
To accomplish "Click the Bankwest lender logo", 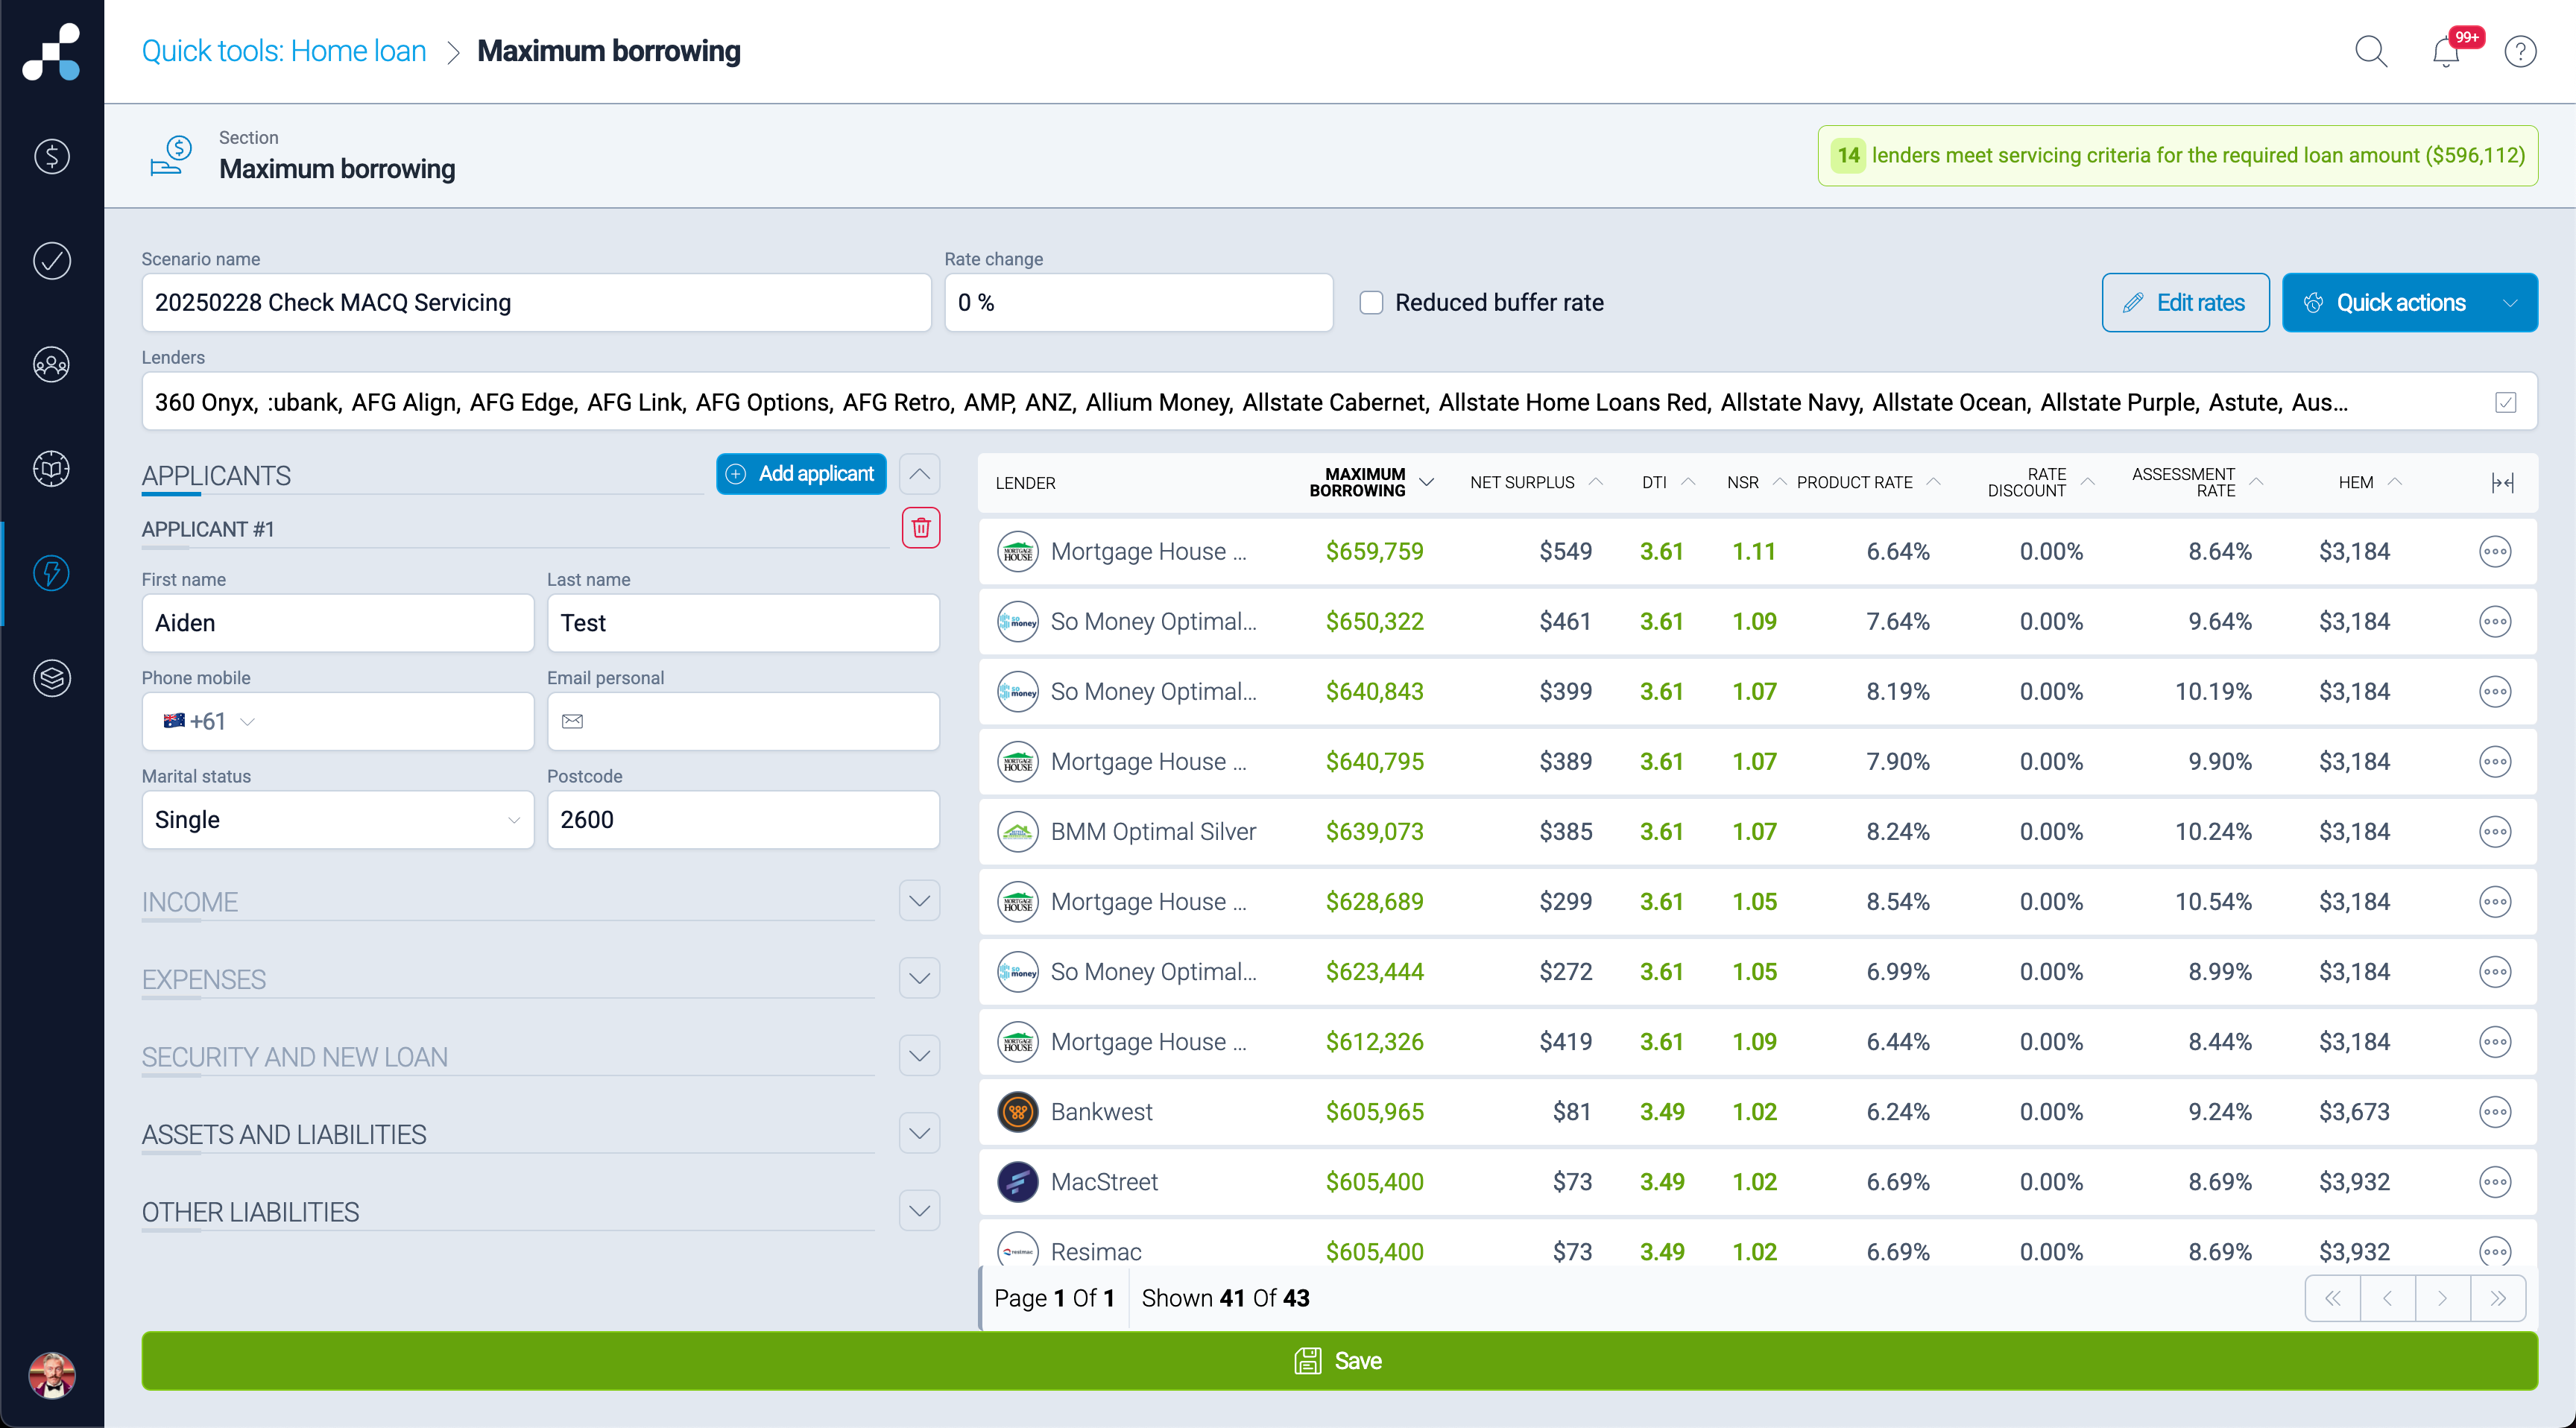I will (x=1018, y=1112).
